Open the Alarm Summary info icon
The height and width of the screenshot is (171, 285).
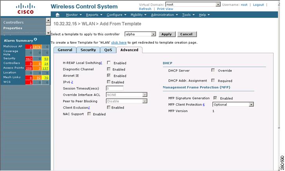tap(35, 39)
